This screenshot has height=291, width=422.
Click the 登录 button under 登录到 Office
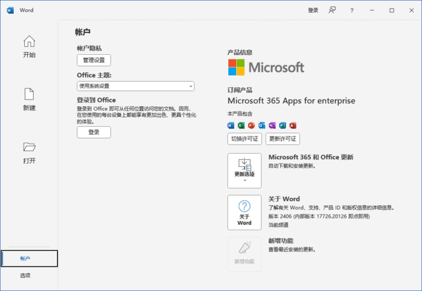[94, 132]
